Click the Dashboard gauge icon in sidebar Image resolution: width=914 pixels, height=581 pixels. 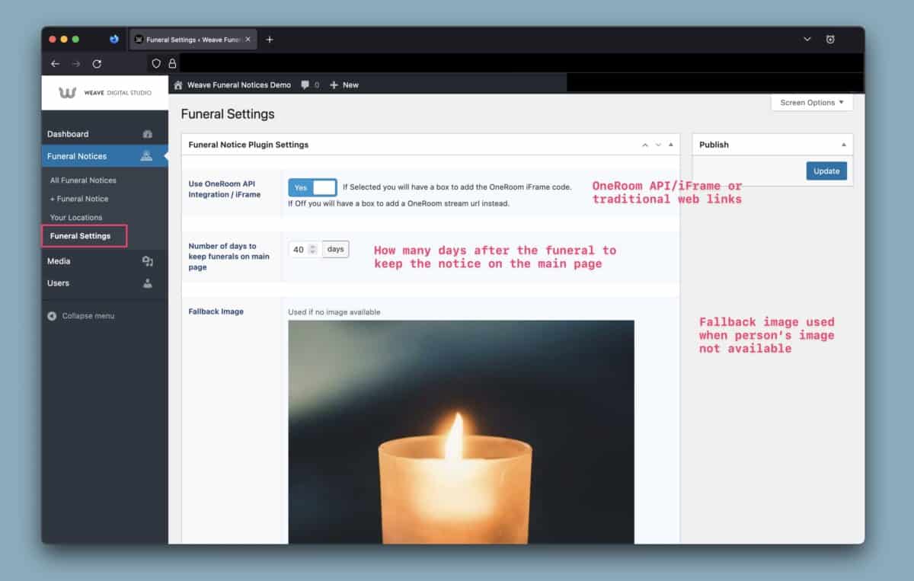coord(148,134)
